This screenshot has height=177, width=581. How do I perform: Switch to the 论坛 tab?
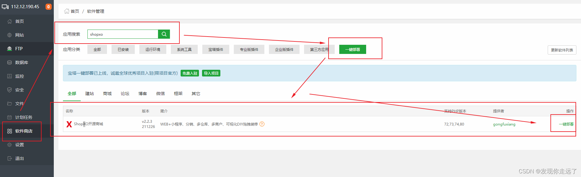pyautogui.click(x=125, y=94)
